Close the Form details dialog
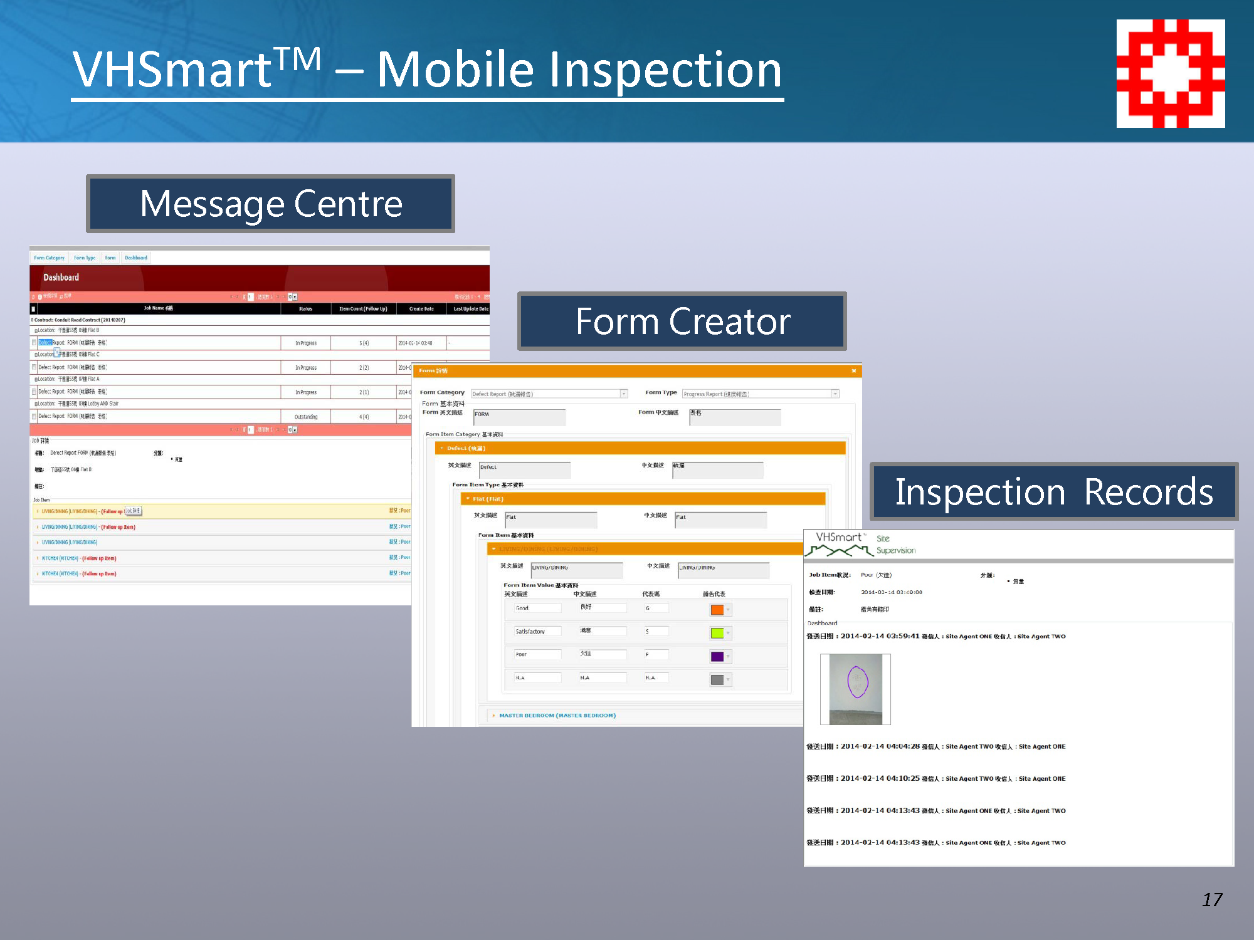This screenshot has width=1254, height=940. (x=853, y=371)
